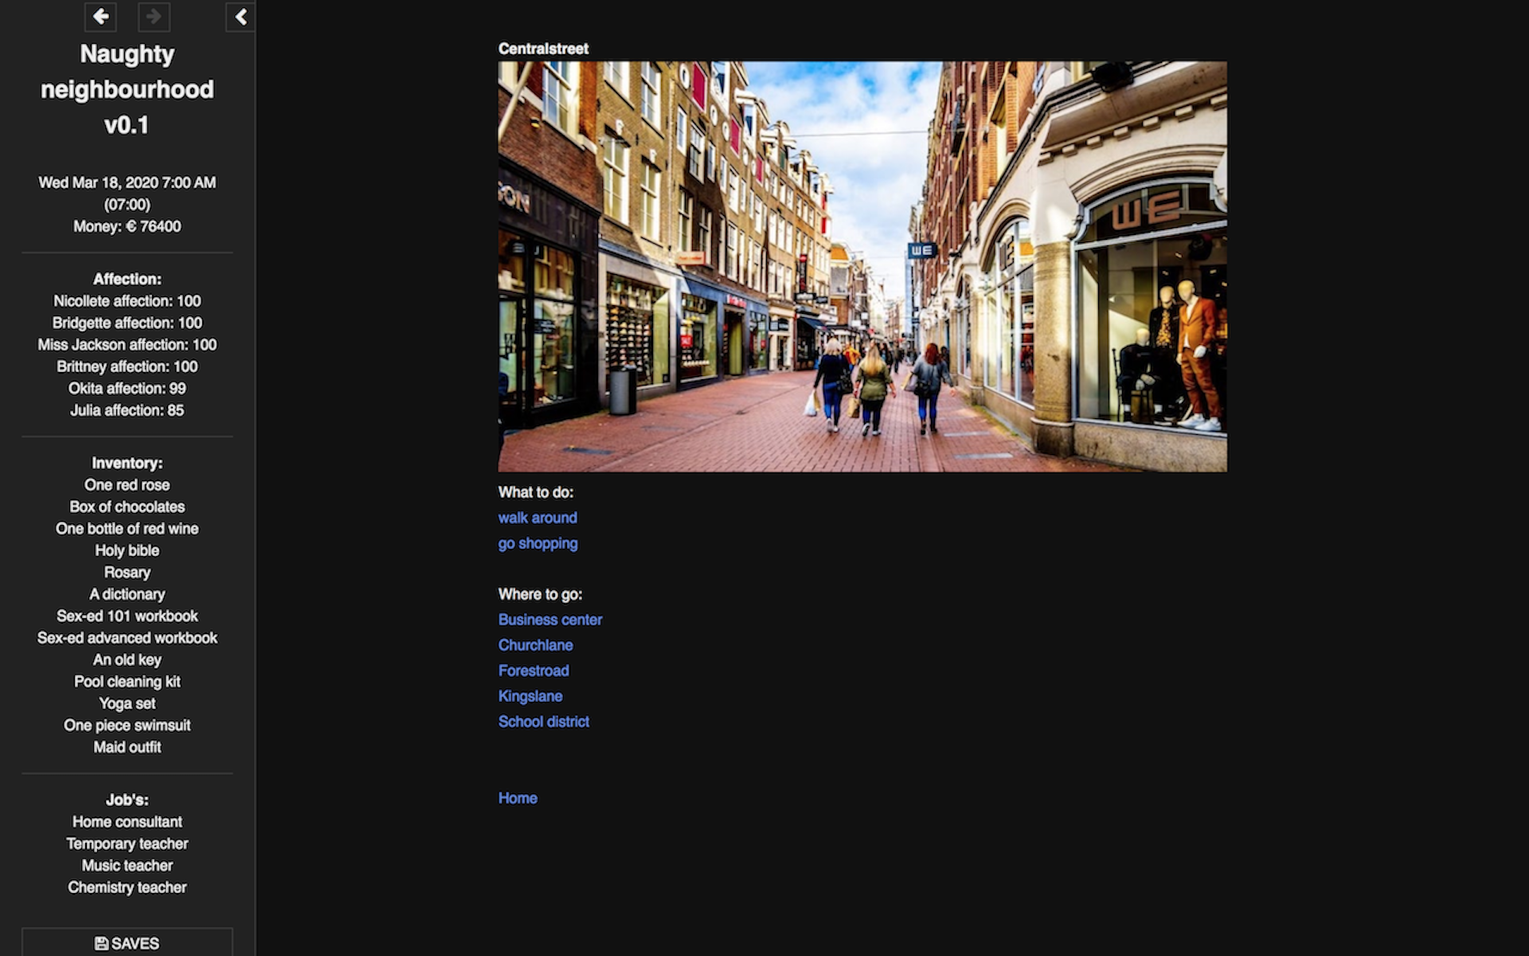Viewport: 1529px width, 956px height.
Task: Choose the go shopping option
Action: [538, 543]
